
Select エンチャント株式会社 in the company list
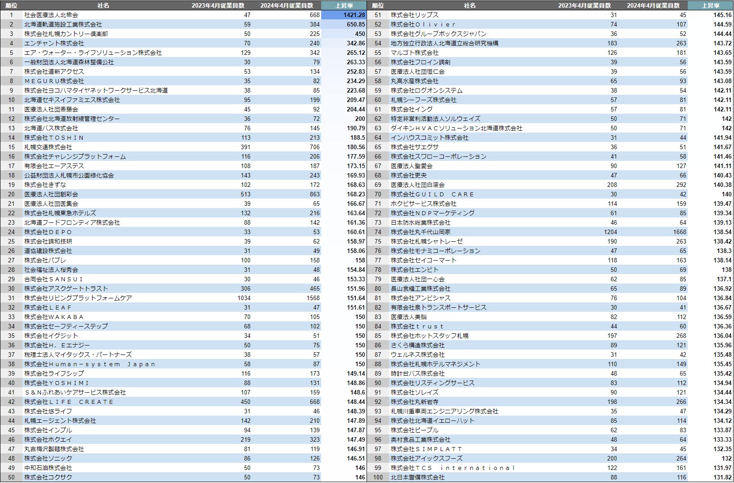54,43
